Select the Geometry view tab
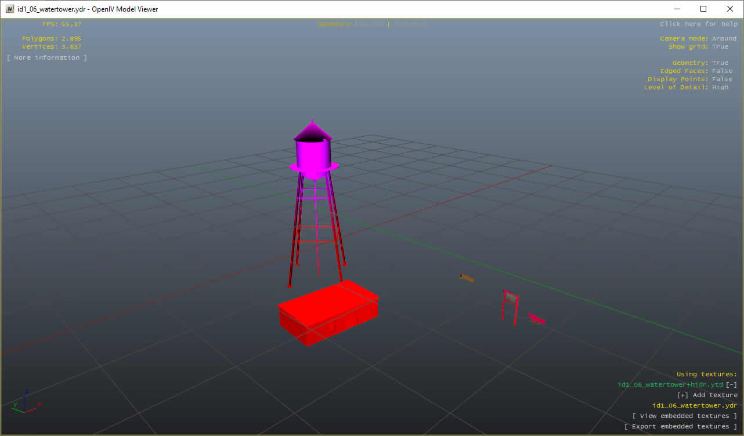 pos(334,24)
